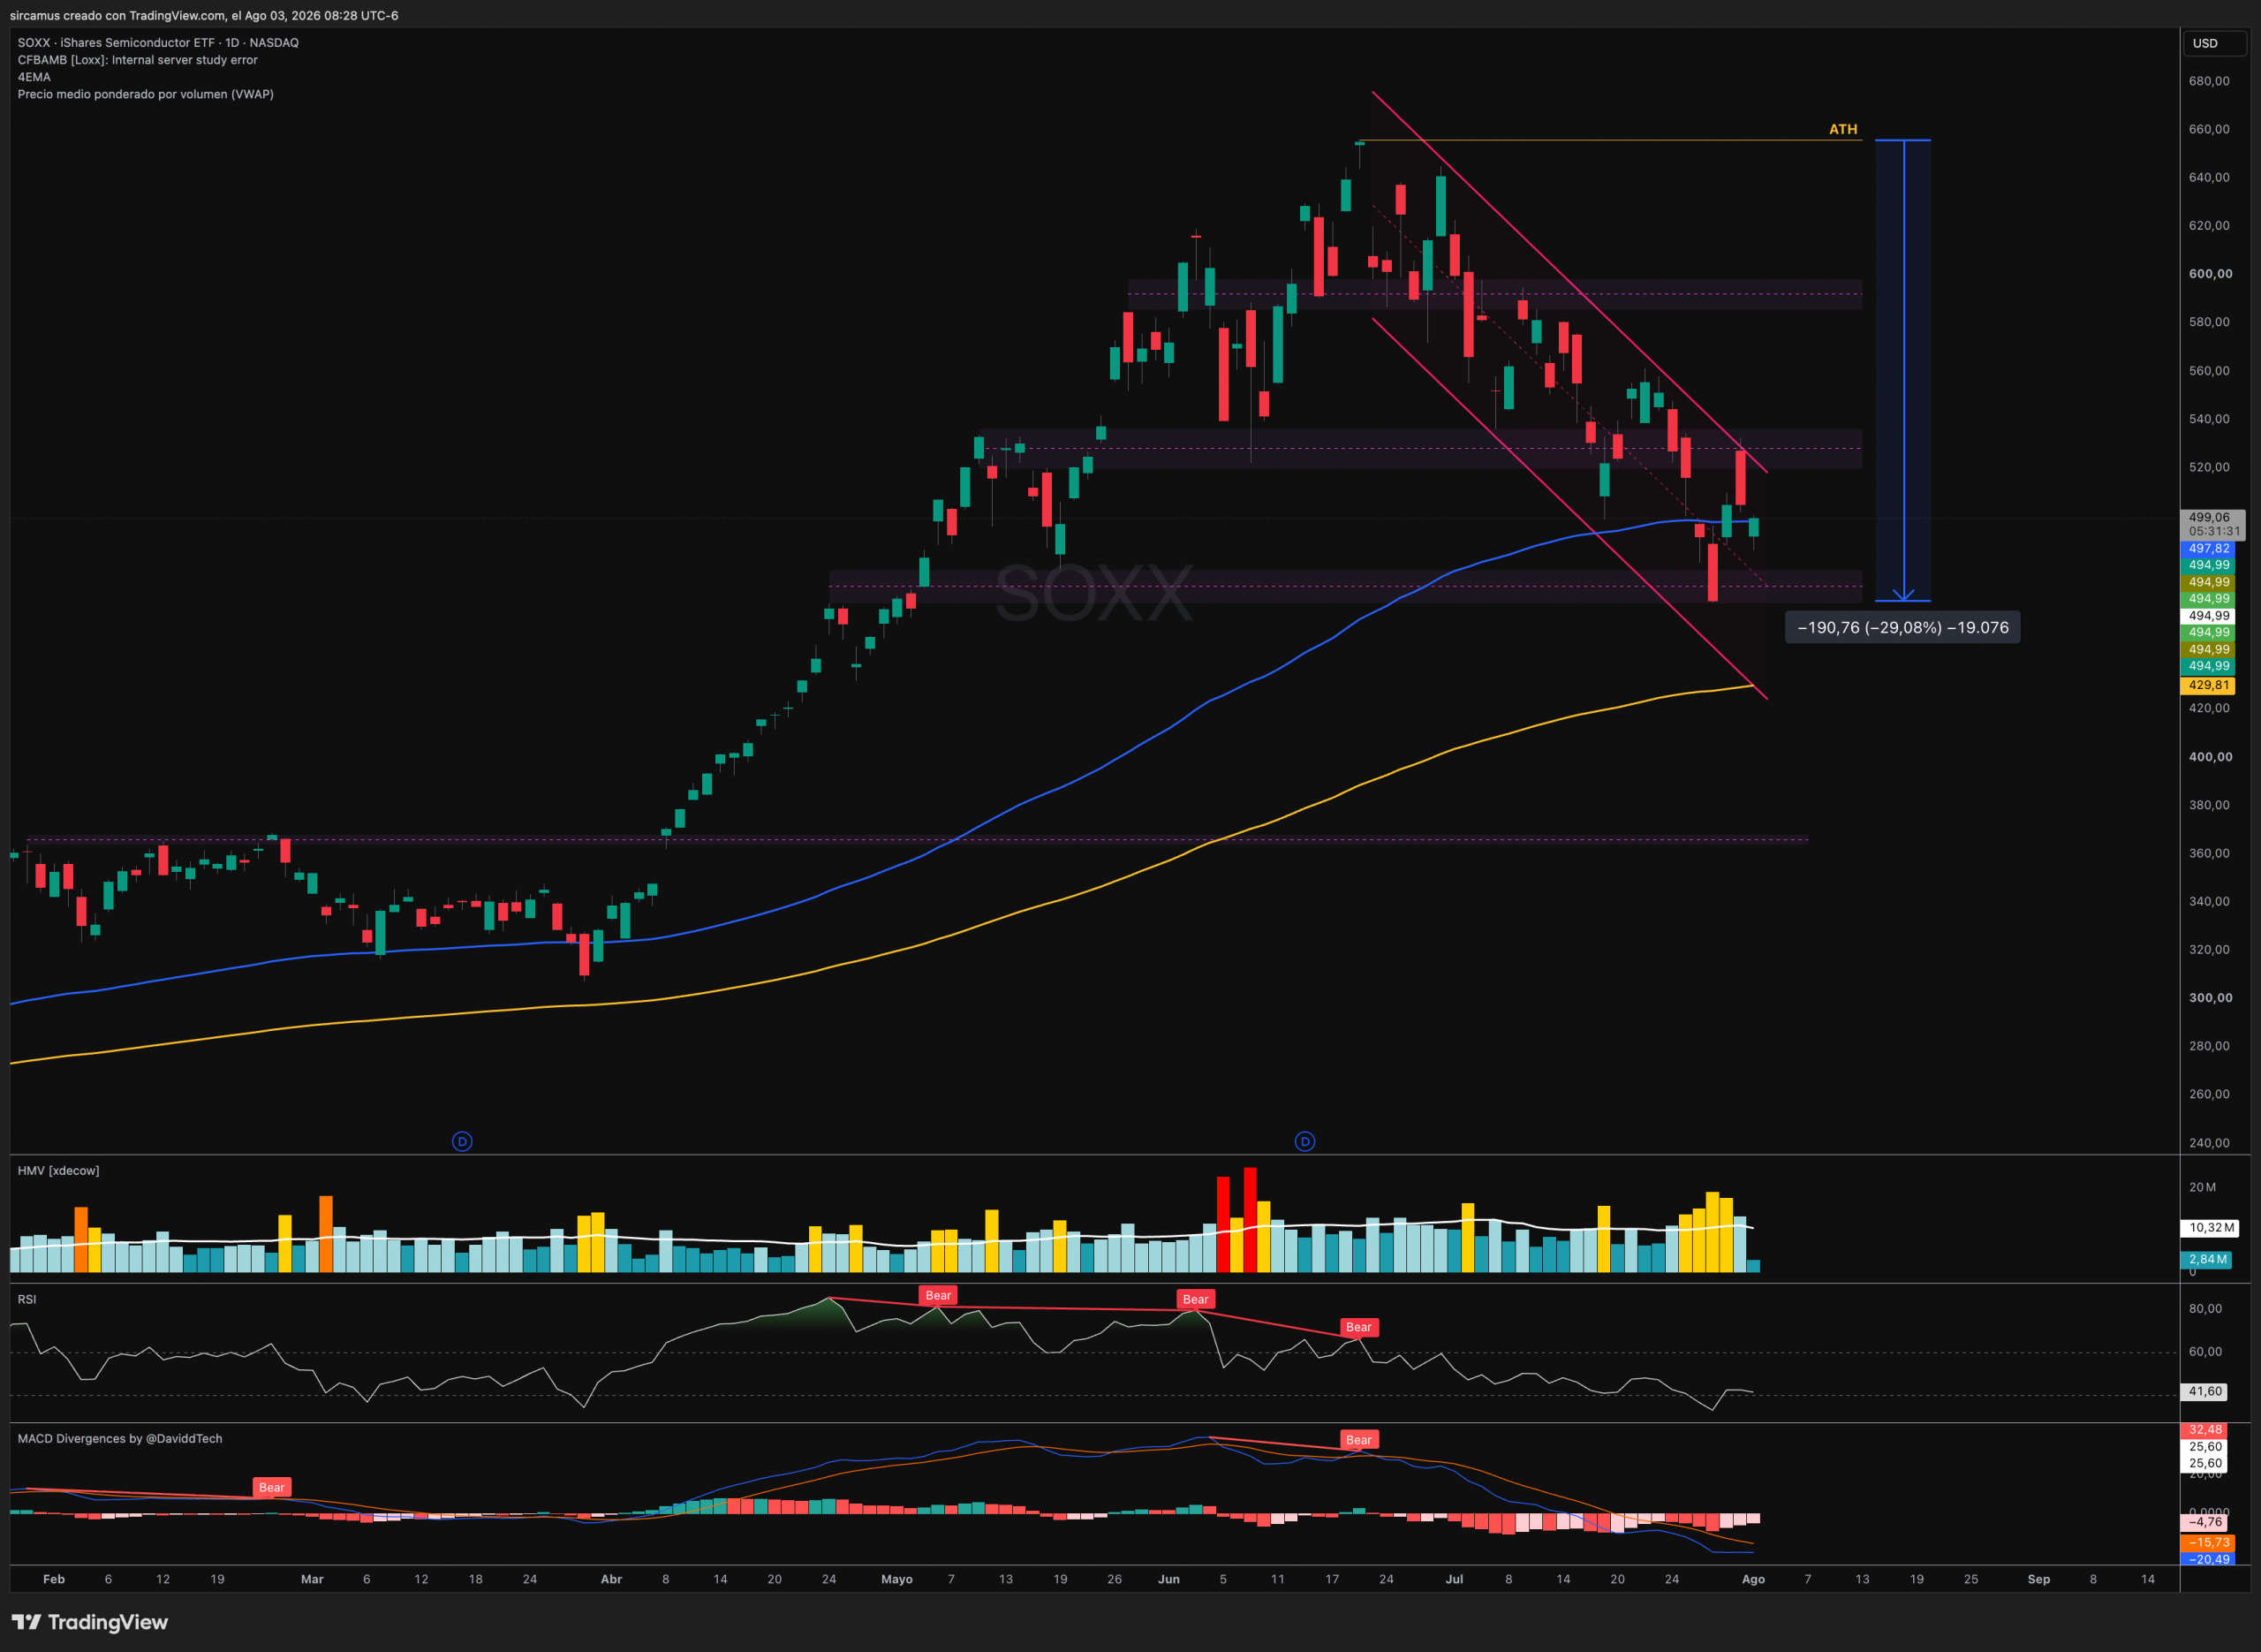Click the rightmost Bear tag in RSI pane
The width and height of the screenshot is (2261, 1652).
(1358, 1328)
